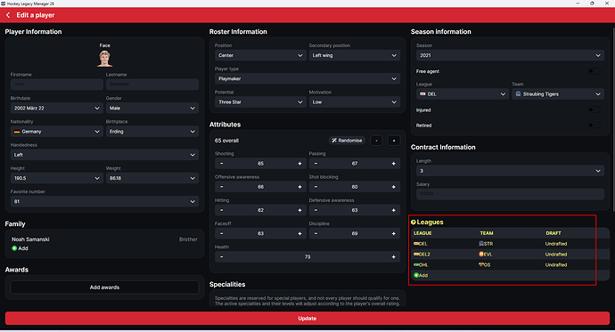Image resolution: width=615 pixels, height=332 pixels.
Task: Toggle the Injured switch
Action: click(x=594, y=109)
